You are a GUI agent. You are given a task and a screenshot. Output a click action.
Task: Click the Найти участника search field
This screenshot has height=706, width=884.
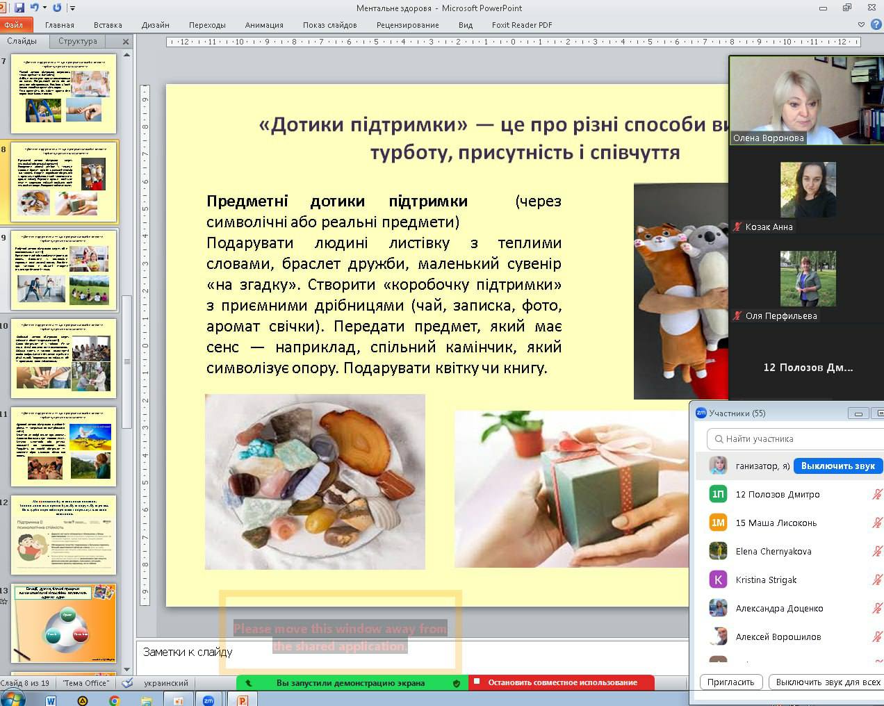pyautogui.click(x=792, y=439)
